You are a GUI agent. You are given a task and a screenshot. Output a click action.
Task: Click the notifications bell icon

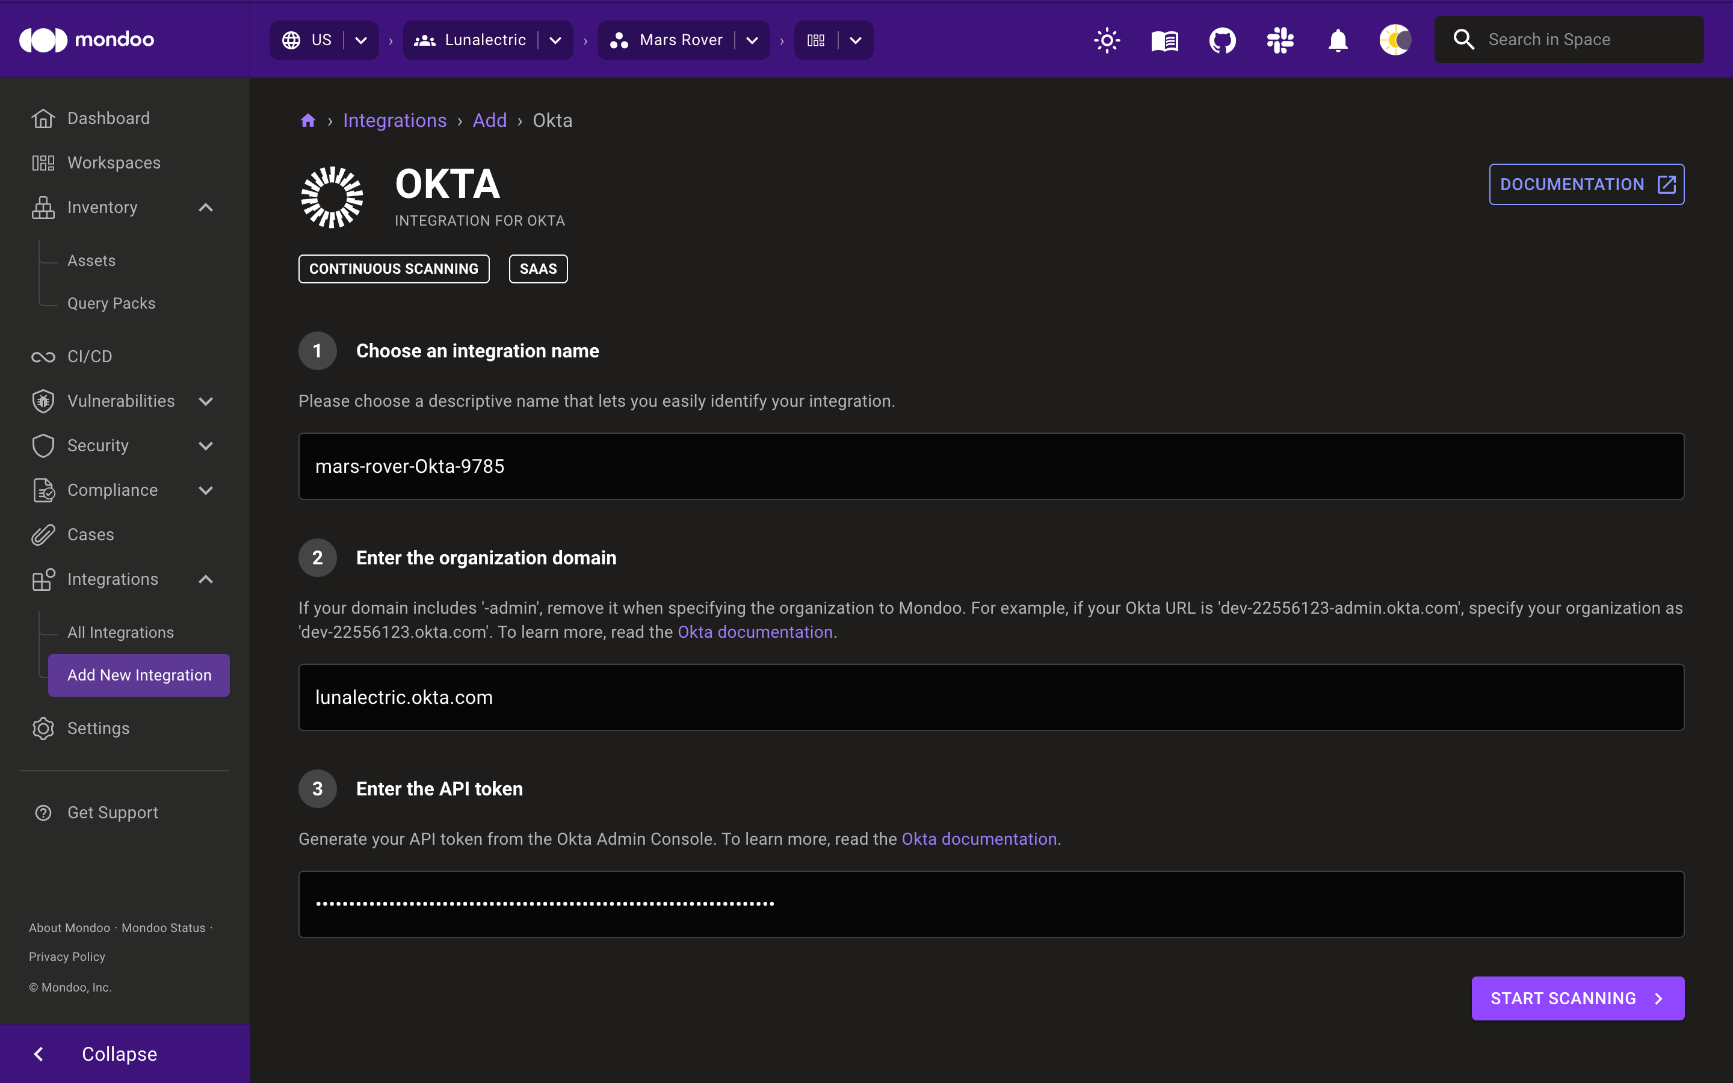(1335, 40)
